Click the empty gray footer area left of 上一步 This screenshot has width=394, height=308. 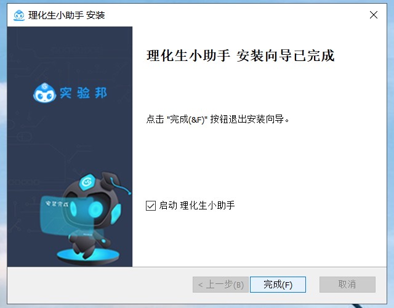click(x=100, y=285)
